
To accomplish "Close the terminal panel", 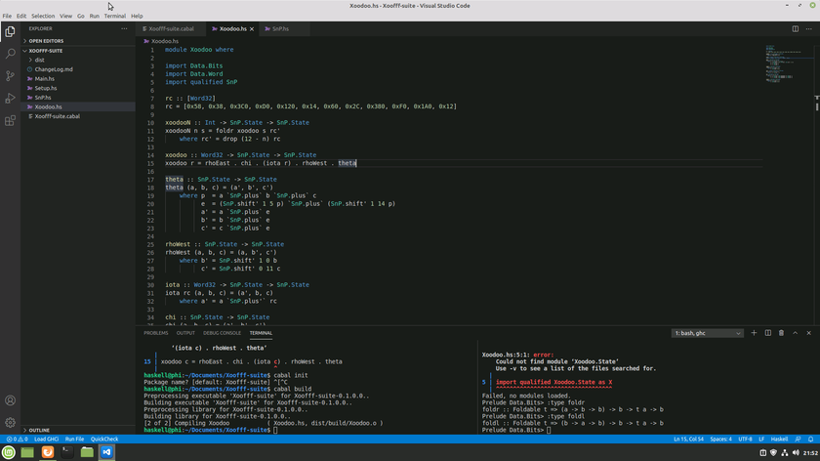I will coord(808,333).
